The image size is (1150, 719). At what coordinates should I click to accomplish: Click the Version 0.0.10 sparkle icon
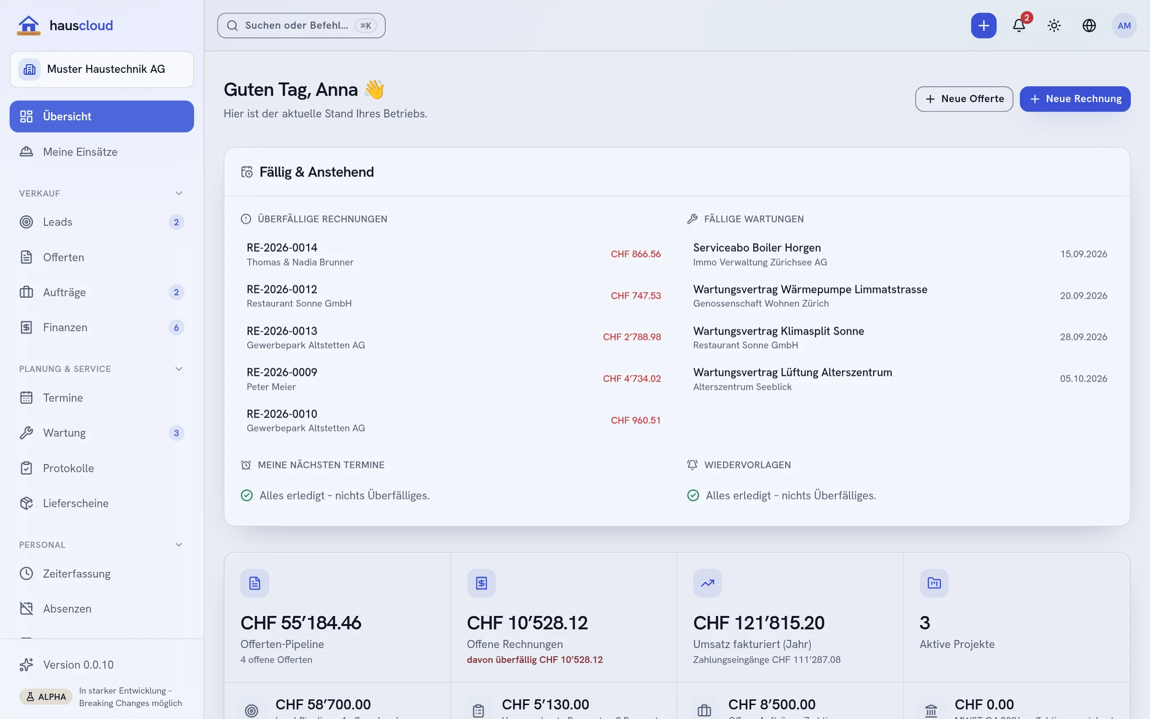pyautogui.click(x=26, y=665)
